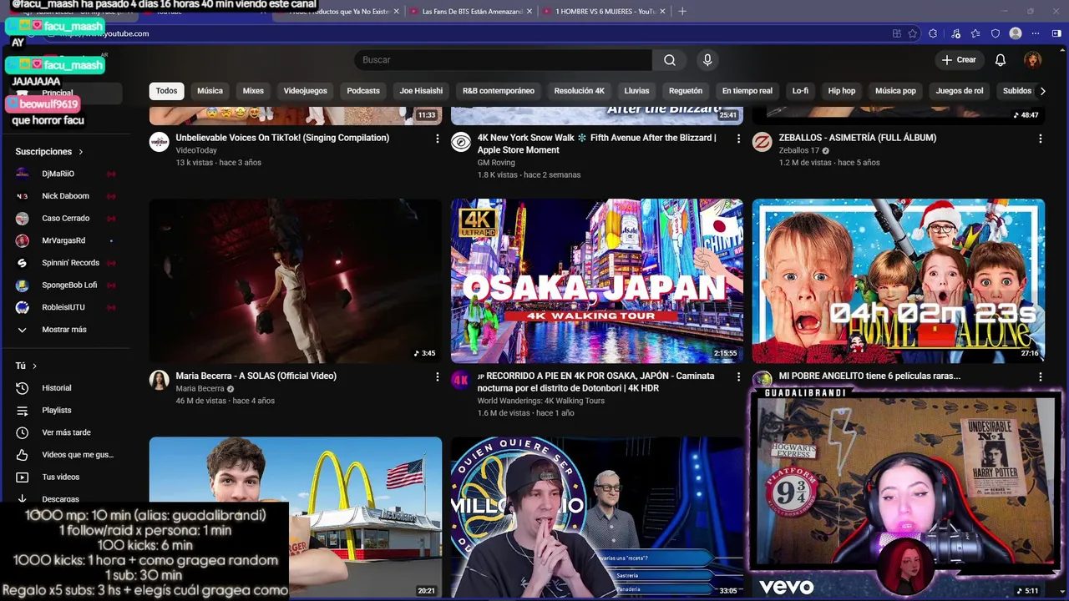This screenshot has height=601, width=1069.
Task: Expand the Tú section chevron
Action: pos(34,366)
